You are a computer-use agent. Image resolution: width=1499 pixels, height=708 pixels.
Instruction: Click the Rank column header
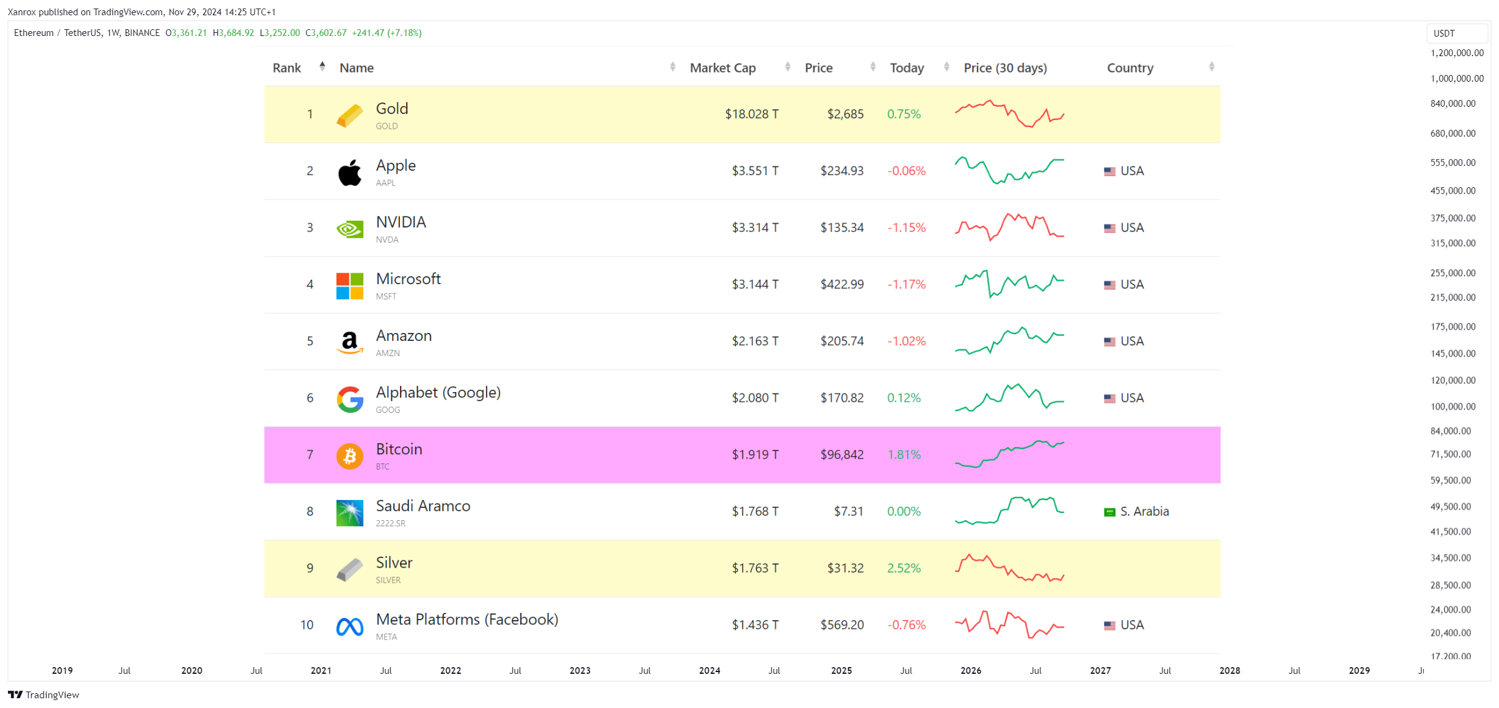coord(287,68)
